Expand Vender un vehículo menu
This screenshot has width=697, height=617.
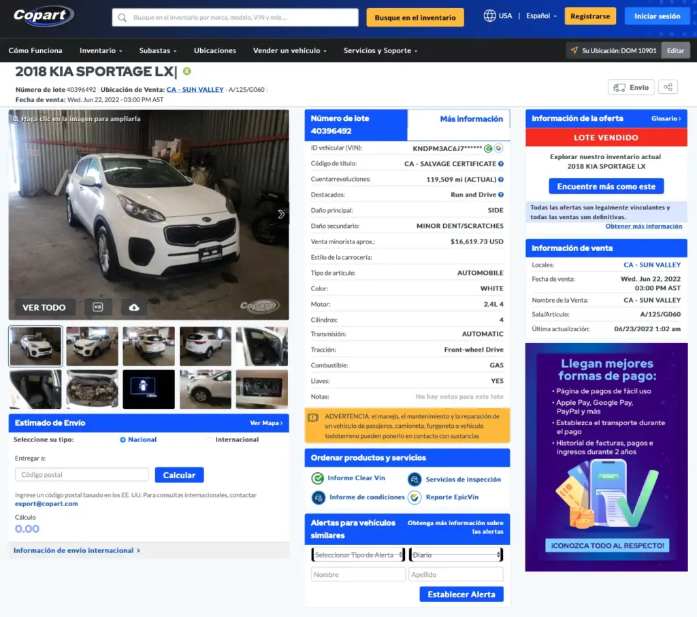(x=290, y=50)
